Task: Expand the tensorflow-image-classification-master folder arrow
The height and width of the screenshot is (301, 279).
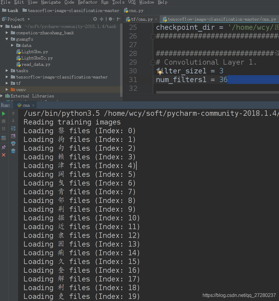Action: click(x=7, y=77)
